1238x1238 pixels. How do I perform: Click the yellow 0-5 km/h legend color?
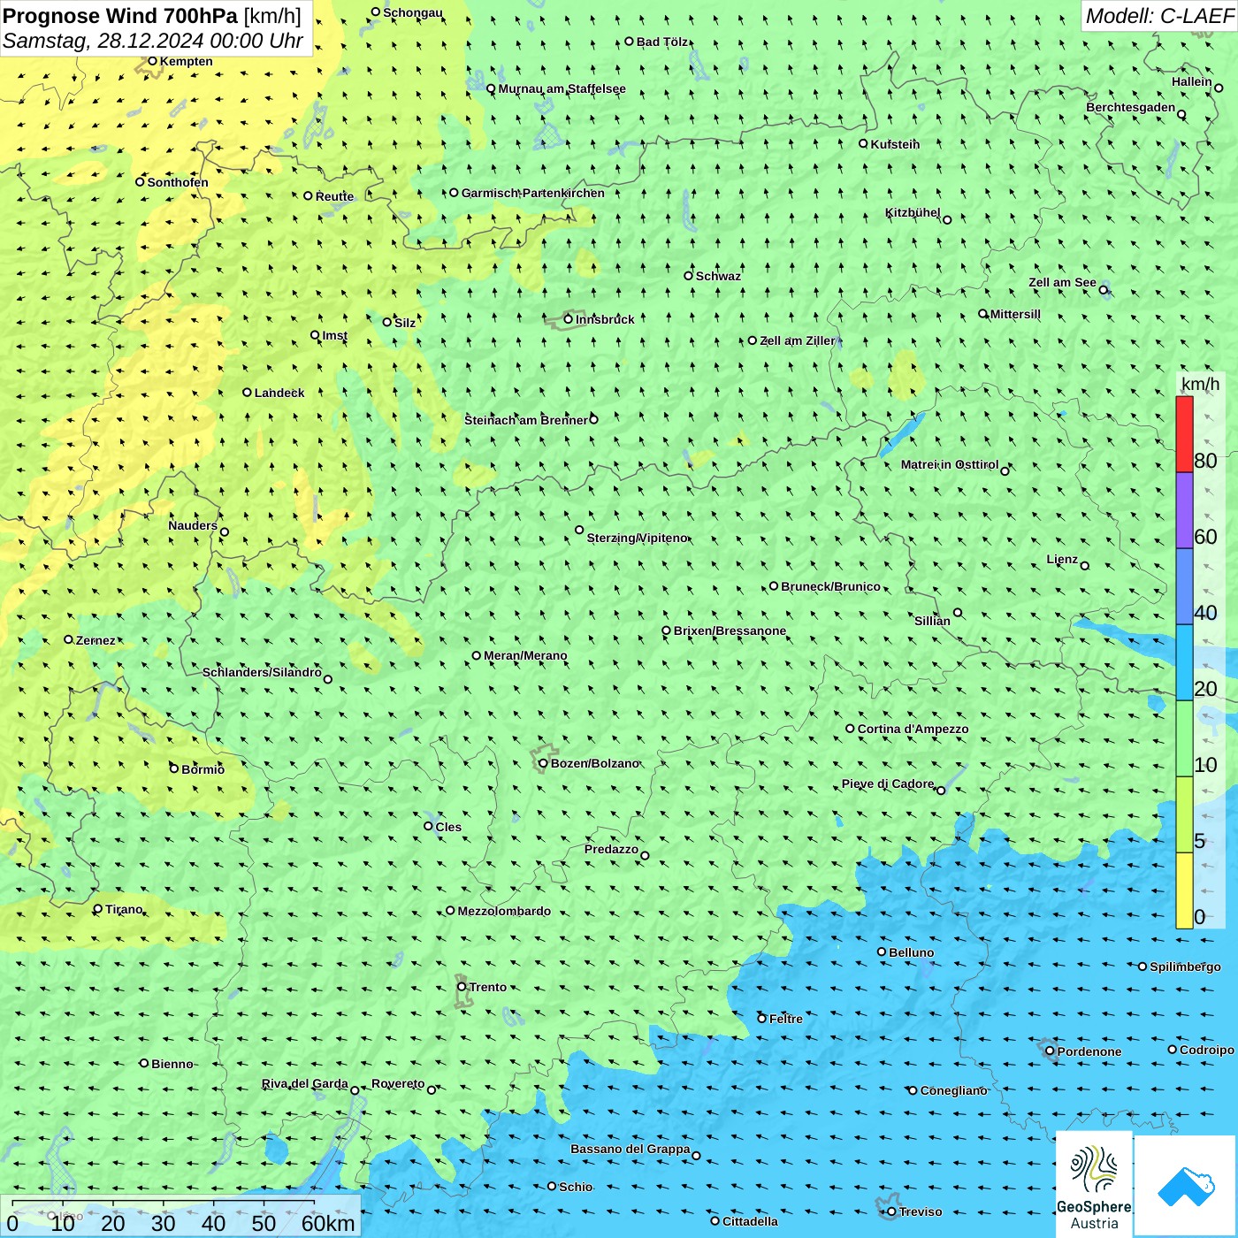(x=1184, y=890)
